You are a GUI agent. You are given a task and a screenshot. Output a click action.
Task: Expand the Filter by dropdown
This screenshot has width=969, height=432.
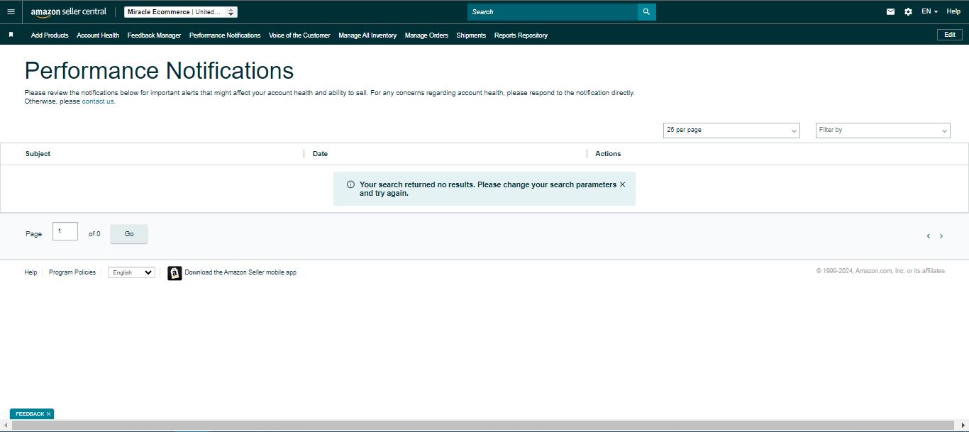[883, 131]
